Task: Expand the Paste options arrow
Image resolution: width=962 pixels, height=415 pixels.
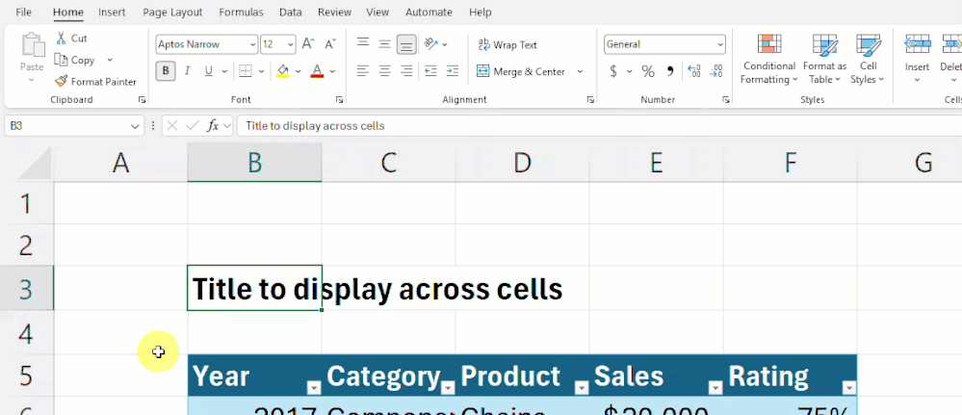Action: pyautogui.click(x=32, y=80)
